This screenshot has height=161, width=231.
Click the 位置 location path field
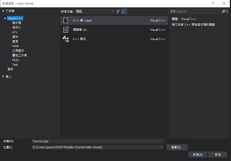97,147
